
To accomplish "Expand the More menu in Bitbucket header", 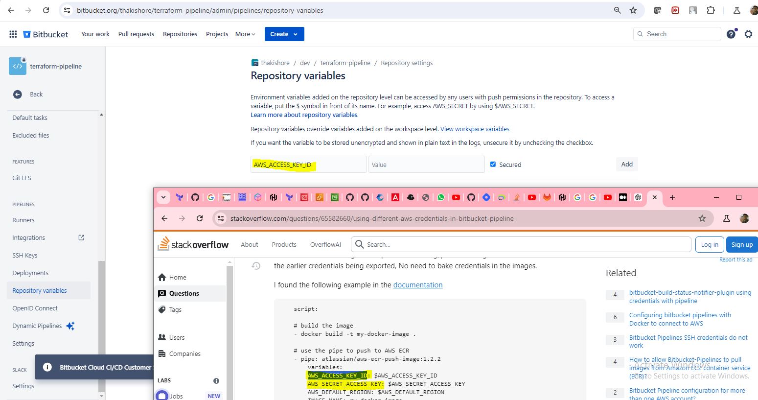I will [x=245, y=34].
